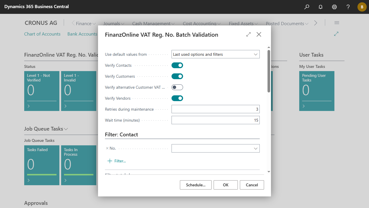Expand the No. filter dropdown
369x208 pixels.
(255, 148)
